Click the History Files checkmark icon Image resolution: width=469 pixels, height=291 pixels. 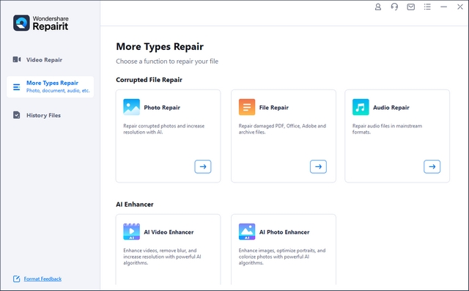click(16, 115)
